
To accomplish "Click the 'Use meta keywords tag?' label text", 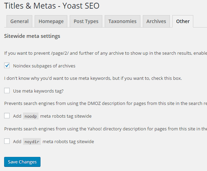I will (38, 91).
